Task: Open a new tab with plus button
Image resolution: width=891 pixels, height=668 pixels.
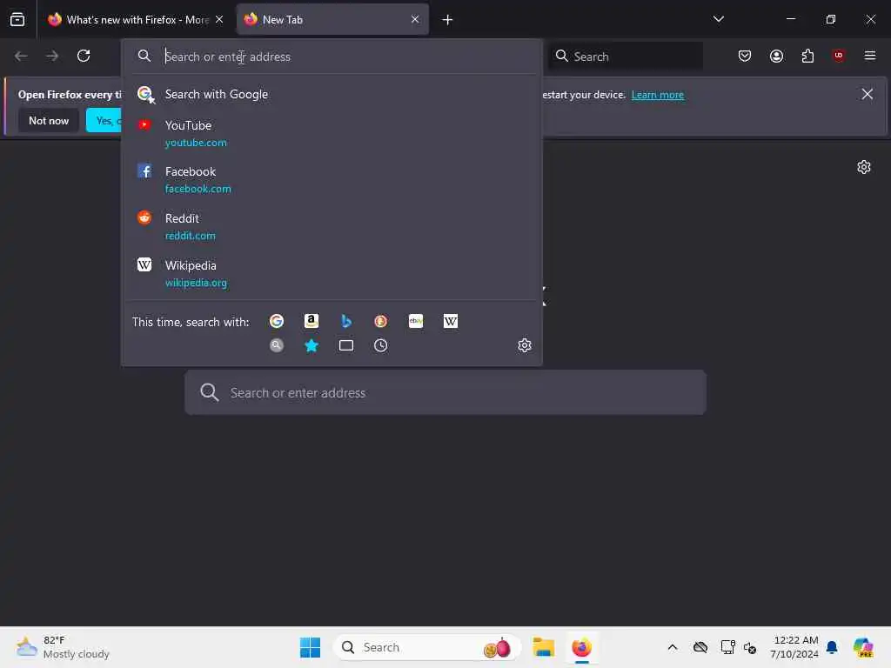Action: (x=448, y=20)
